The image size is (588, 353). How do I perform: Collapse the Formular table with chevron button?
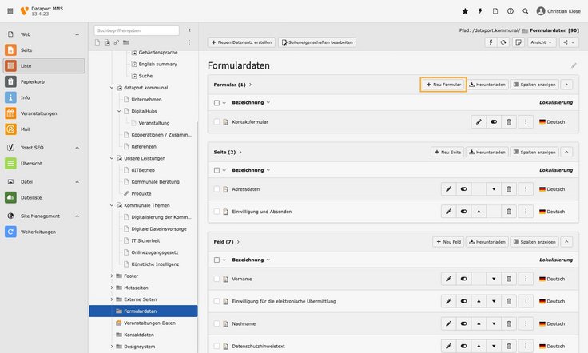[x=567, y=84]
